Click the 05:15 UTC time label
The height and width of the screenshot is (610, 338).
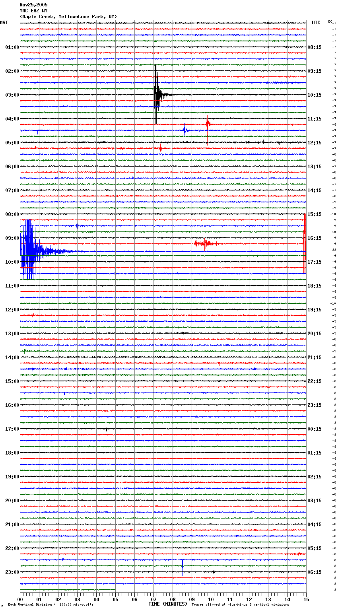(315, 548)
